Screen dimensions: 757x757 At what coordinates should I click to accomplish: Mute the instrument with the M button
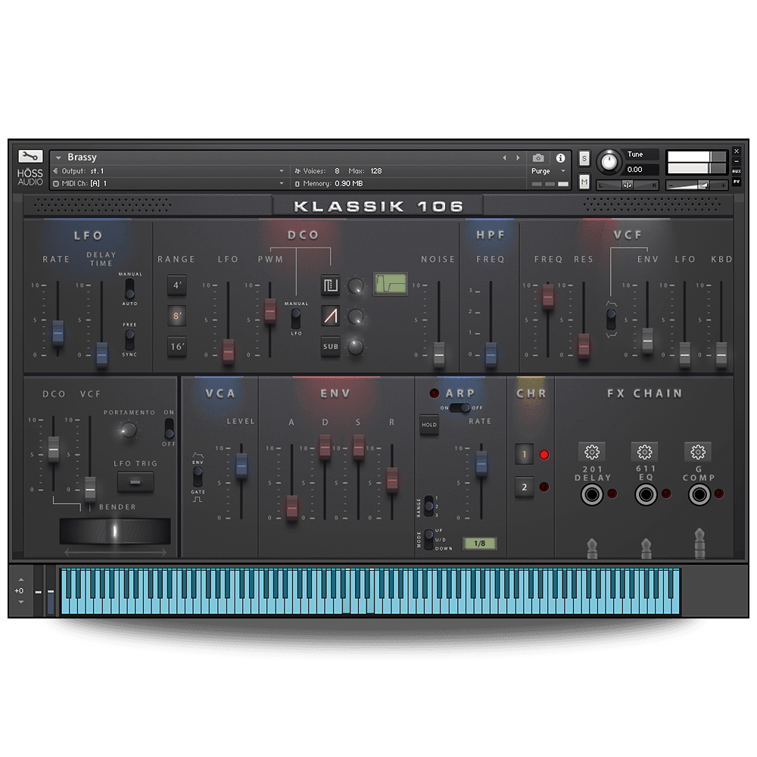click(x=584, y=182)
